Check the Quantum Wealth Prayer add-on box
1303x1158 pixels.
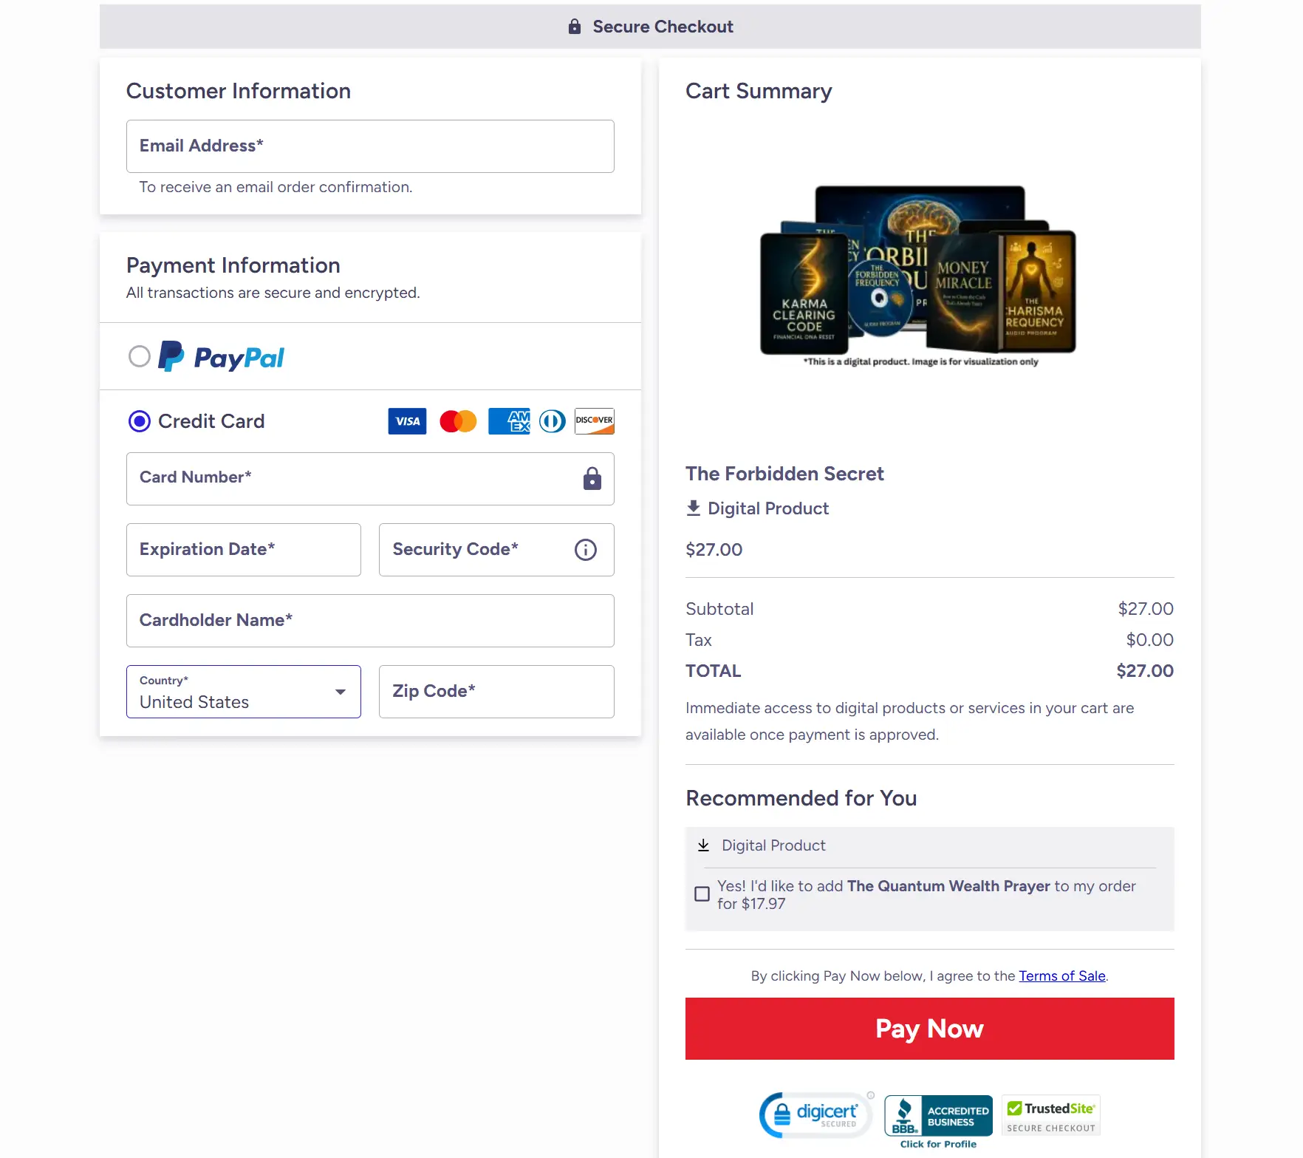tap(701, 893)
